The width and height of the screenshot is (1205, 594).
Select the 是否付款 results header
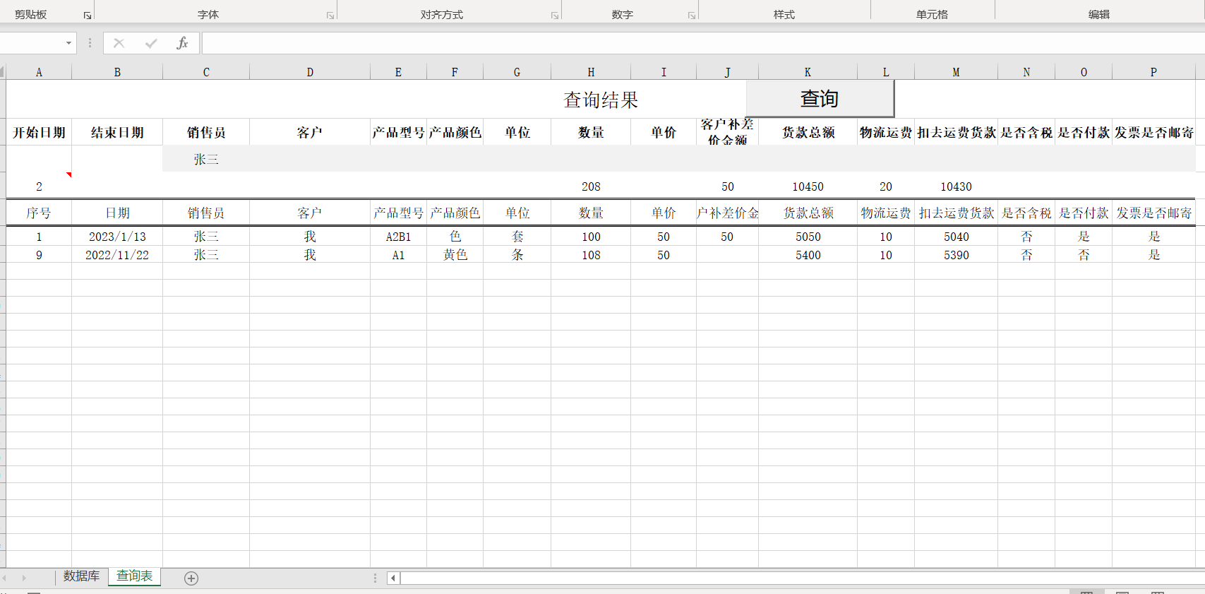(x=1084, y=213)
